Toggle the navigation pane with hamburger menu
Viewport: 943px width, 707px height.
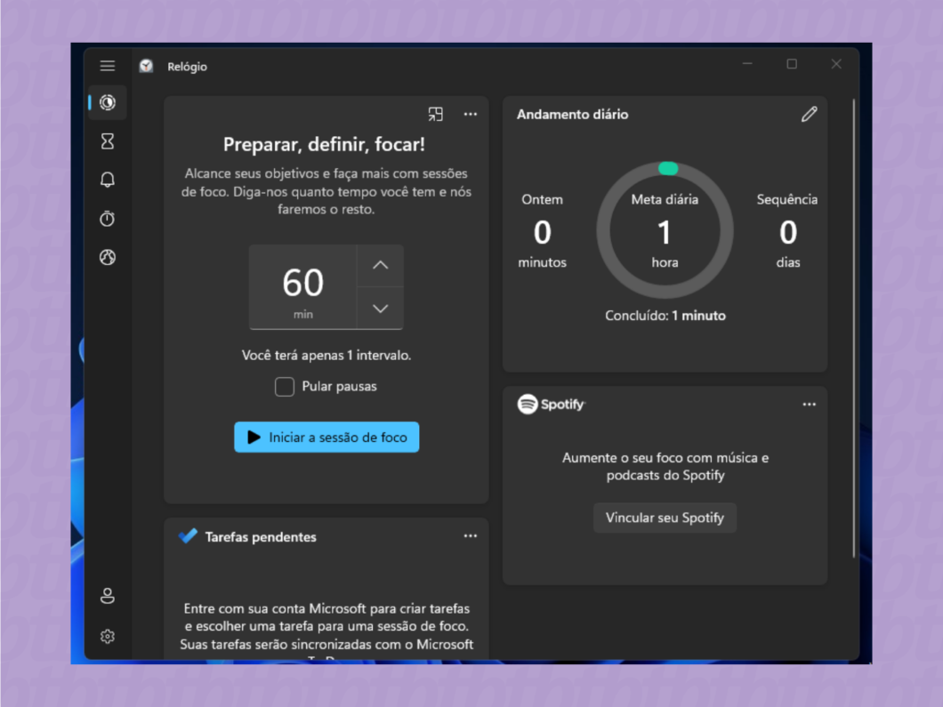coord(107,65)
